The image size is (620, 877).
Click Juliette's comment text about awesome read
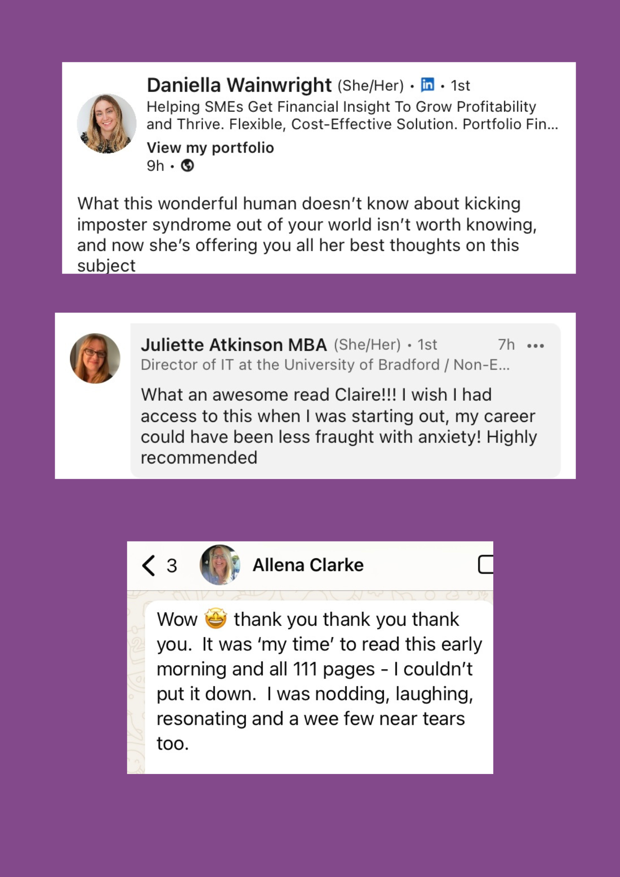pyautogui.click(x=338, y=426)
